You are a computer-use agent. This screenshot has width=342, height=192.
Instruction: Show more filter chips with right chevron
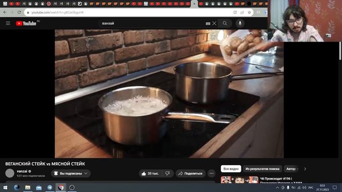pos(305,169)
